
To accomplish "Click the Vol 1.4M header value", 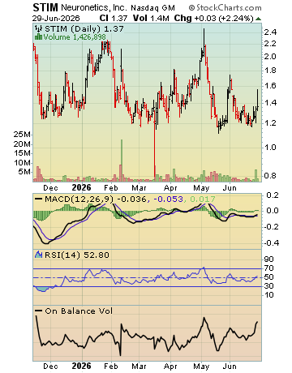I will (151, 18).
